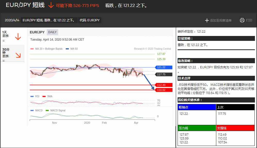Click the plus icon to add to watchlist
The width and height of the screenshot is (257, 148).
(207, 20)
